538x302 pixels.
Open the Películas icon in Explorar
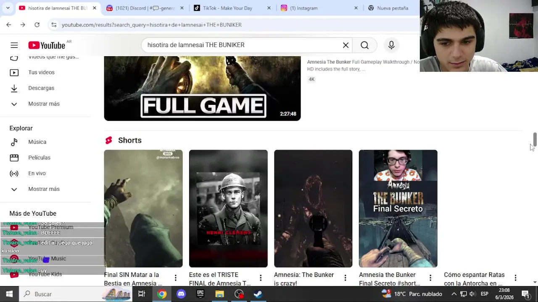14,158
